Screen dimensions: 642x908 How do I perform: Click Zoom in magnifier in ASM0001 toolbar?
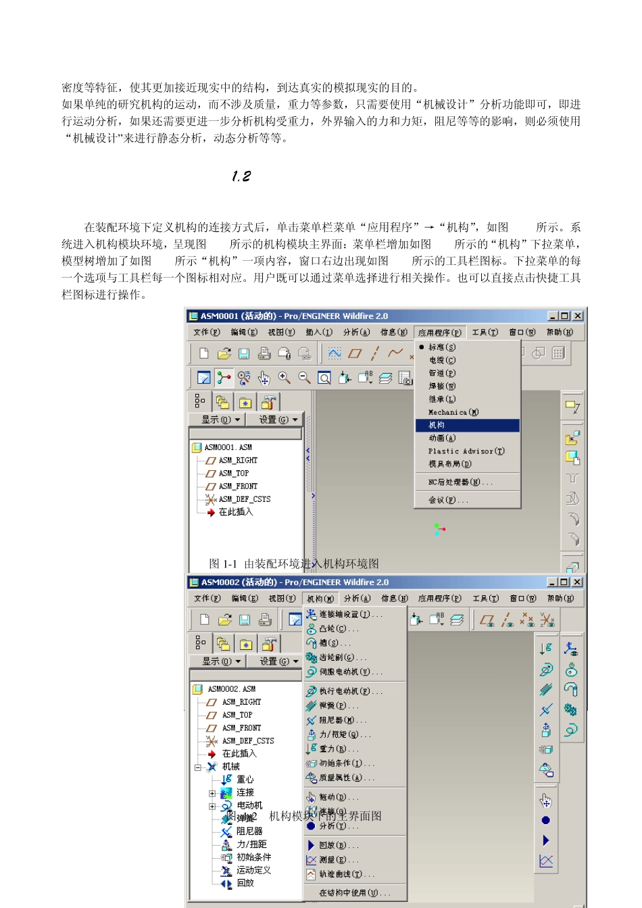click(x=285, y=378)
